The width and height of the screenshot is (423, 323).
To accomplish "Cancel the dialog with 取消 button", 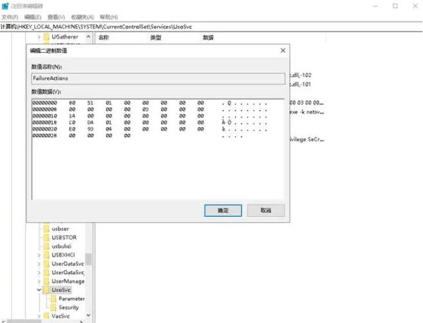I will (266, 210).
